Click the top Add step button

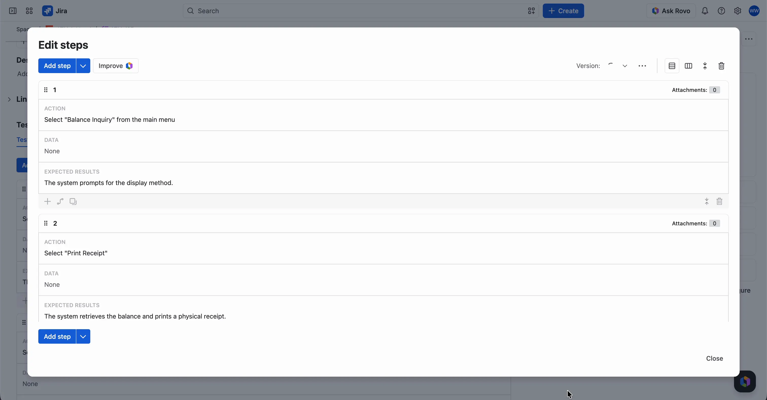[57, 66]
